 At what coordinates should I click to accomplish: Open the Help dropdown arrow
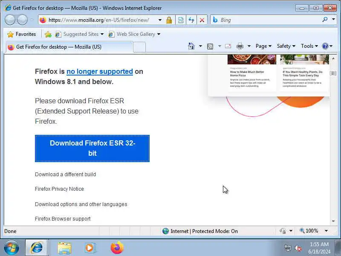coord(331,46)
